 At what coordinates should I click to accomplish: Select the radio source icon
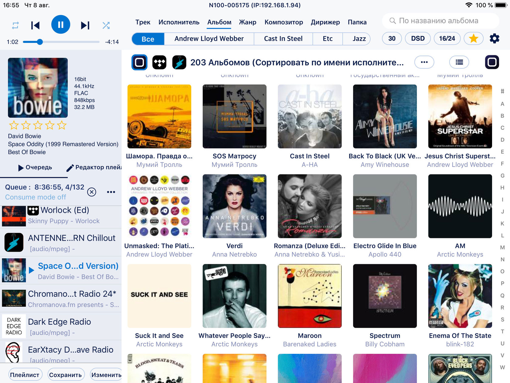click(x=179, y=63)
